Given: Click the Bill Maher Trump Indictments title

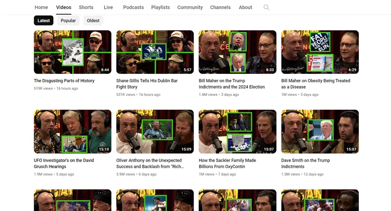Looking at the screenshot, I should [232, 84].
